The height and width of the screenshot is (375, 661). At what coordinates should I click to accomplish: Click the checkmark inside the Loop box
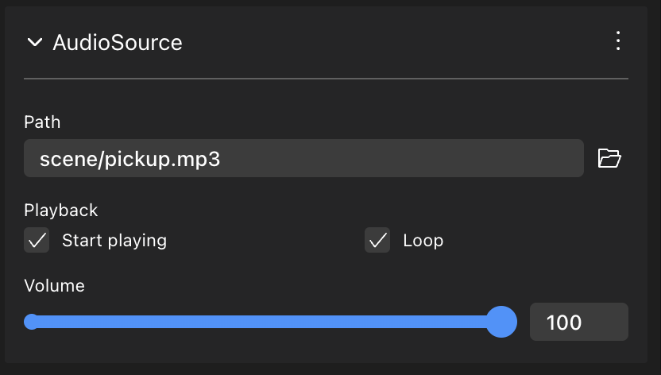pyautogui.click(x=377, y=240)
